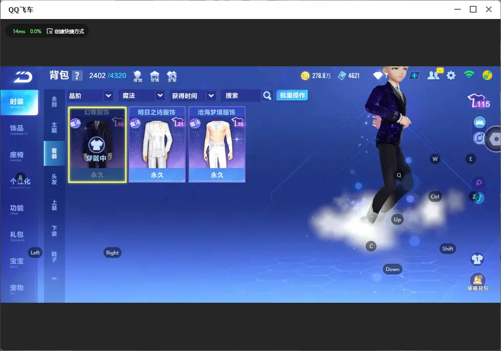Viewport: 501px width, 351px height.
Task: Switch to the 时装 apparel tab
Action: click(19, 102)
